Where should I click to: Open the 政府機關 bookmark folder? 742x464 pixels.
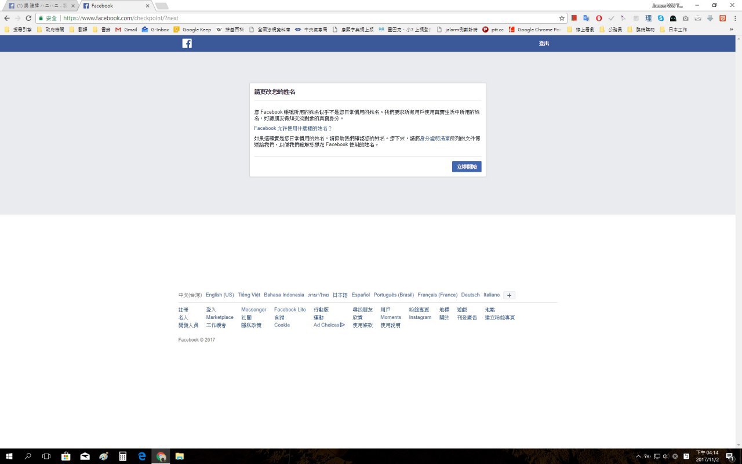[x=50, y=30]
